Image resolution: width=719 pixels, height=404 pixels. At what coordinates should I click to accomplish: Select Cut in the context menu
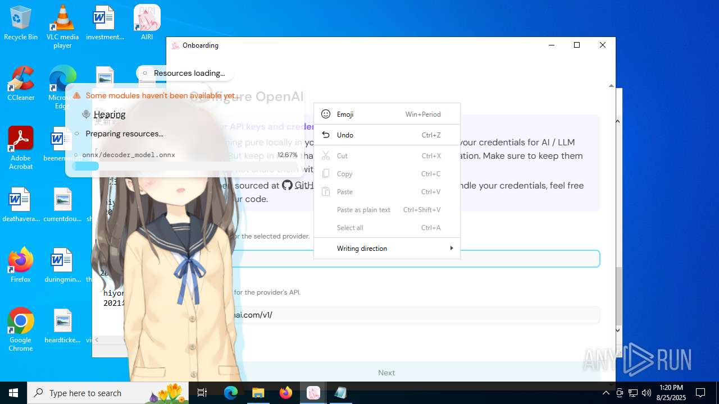click(x=387, y=156)
